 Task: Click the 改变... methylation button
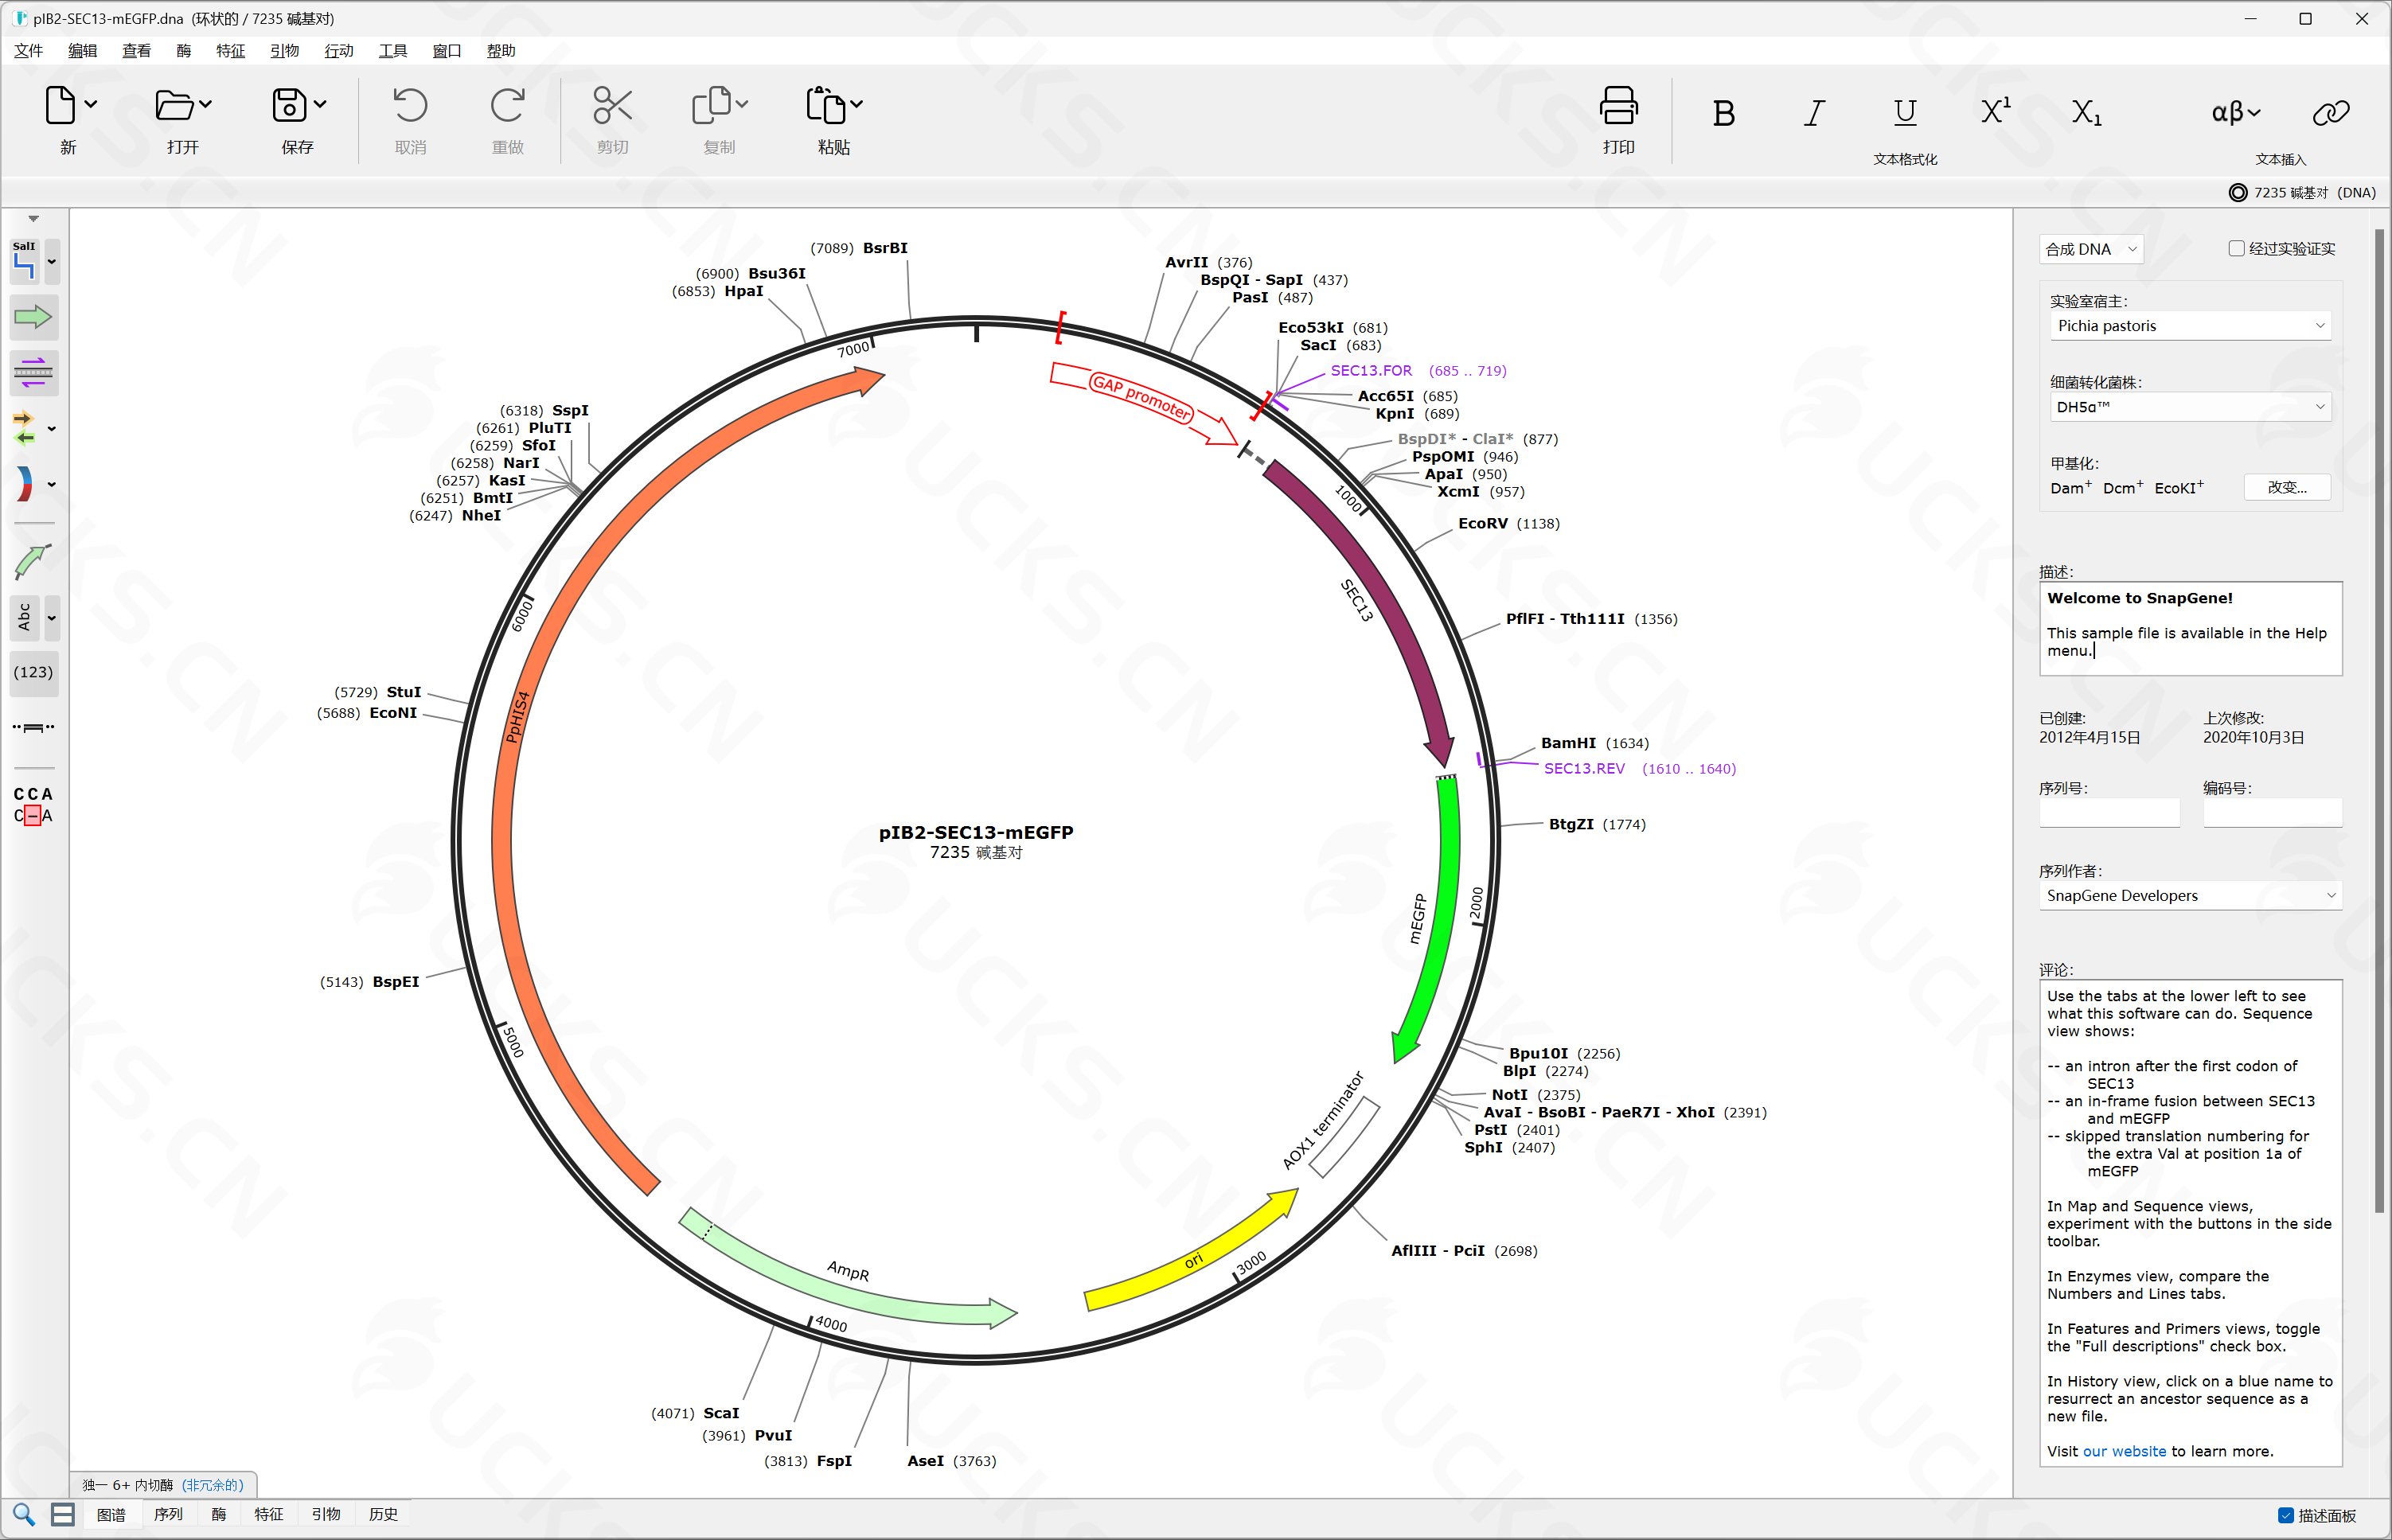click(2287, 487)
